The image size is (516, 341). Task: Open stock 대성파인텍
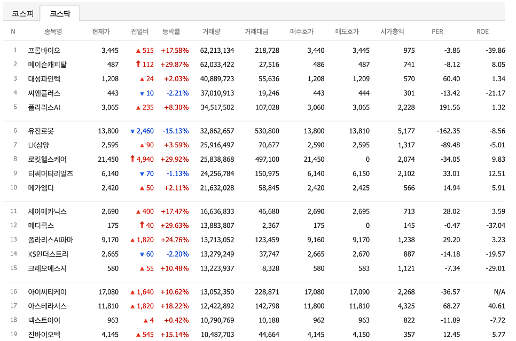(44, 79)
